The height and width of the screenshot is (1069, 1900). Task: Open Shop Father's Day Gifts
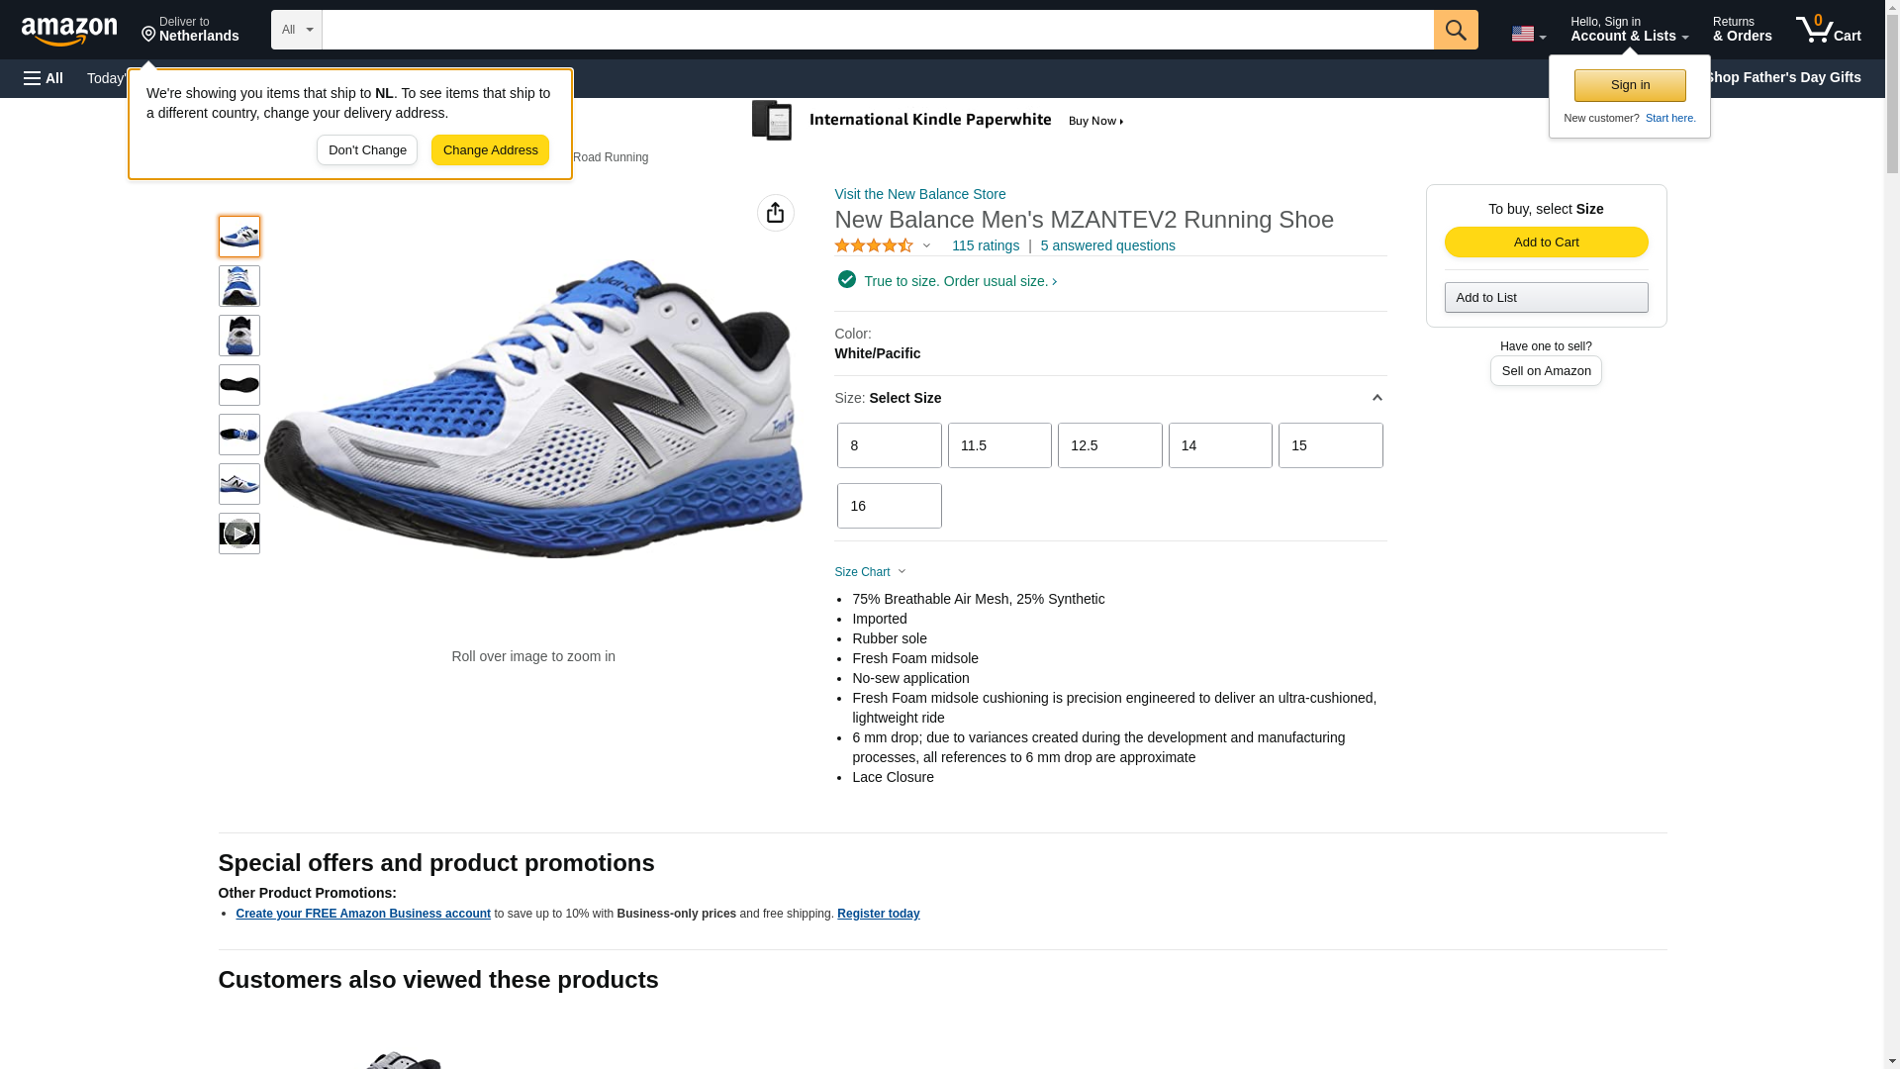1782,77
